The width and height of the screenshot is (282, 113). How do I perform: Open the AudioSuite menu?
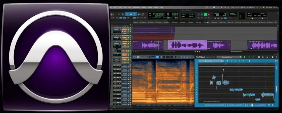[136, 7]
